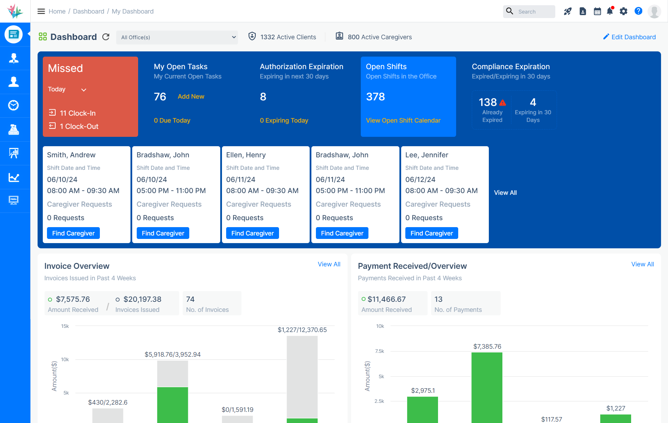Click 0 Expiring Today link
The image size is (668, 423).
click(284, 121)
